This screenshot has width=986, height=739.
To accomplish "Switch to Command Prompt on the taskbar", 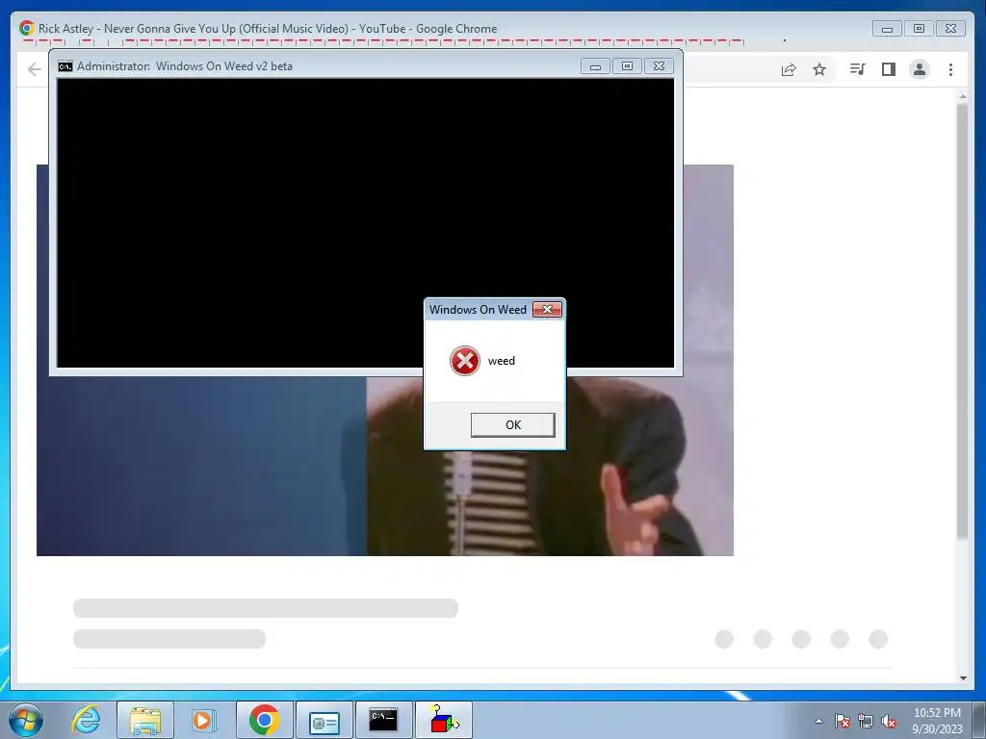I will (383, 720).
